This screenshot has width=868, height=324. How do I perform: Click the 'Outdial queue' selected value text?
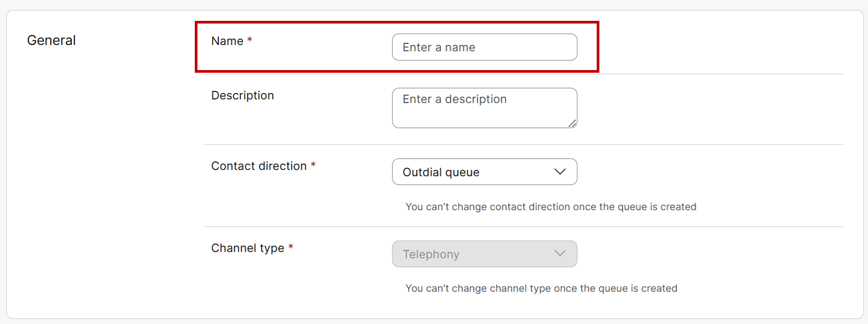tap(441, 172)
